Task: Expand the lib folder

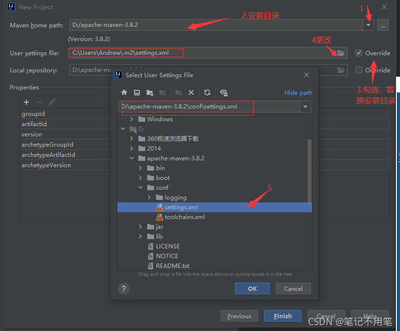Action: tap(140, 236)
